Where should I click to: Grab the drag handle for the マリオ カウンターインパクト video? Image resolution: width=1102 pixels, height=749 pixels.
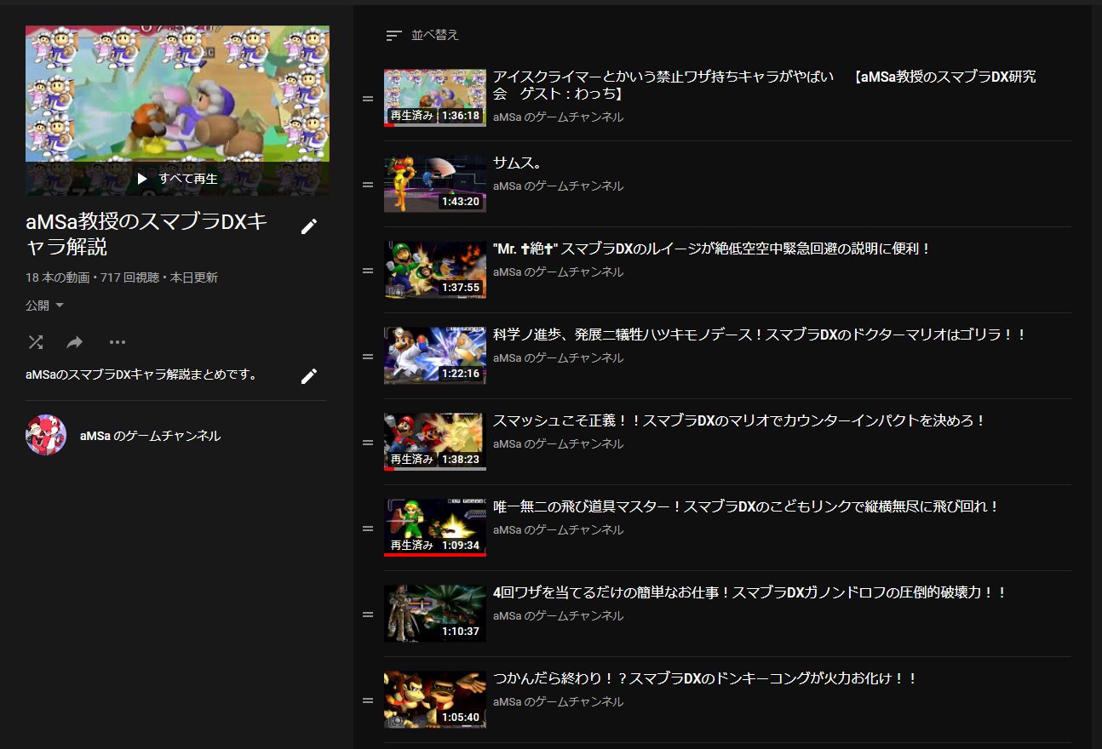(368, 443)
